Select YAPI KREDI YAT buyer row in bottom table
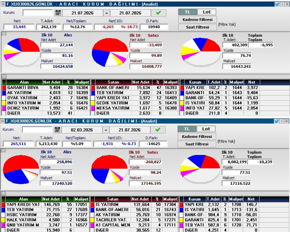290x232 pixels. (45, 204)
